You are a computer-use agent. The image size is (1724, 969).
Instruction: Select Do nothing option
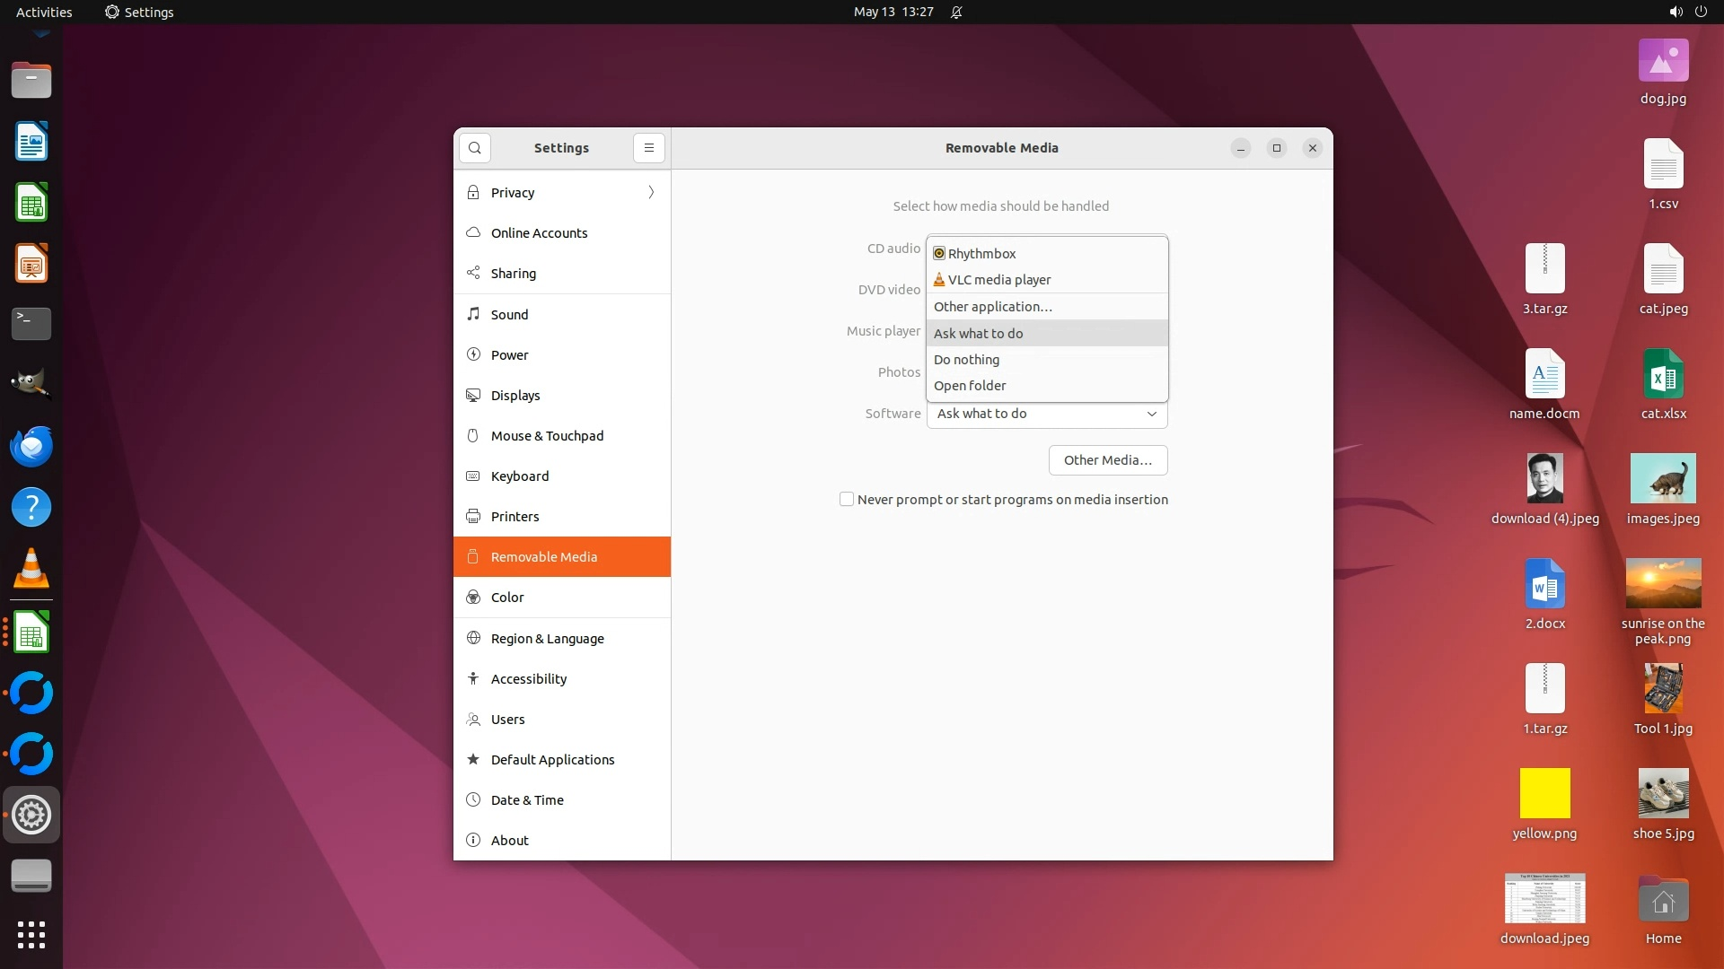(966, 360)
